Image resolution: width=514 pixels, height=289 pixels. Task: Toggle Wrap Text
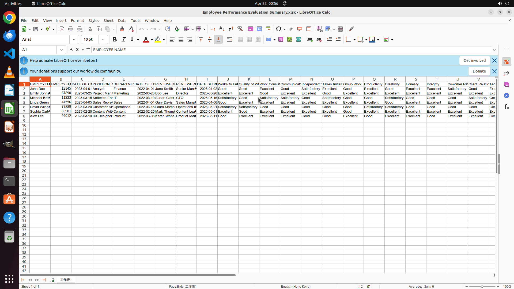[x=229, y=40]
